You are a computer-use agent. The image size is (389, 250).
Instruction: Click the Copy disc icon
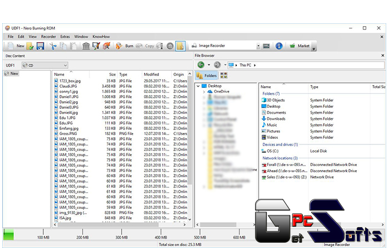click(x=139, y=46)
